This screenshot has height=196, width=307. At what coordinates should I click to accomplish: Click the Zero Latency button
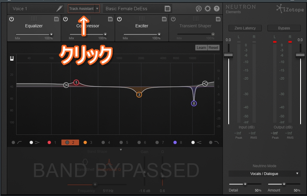tap(245, 28)
